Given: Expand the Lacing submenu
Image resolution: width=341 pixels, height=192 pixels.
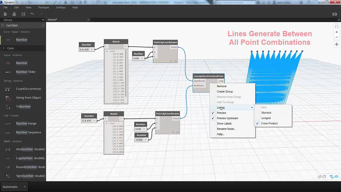Looking at the screenshot, I should click(220, 107).
